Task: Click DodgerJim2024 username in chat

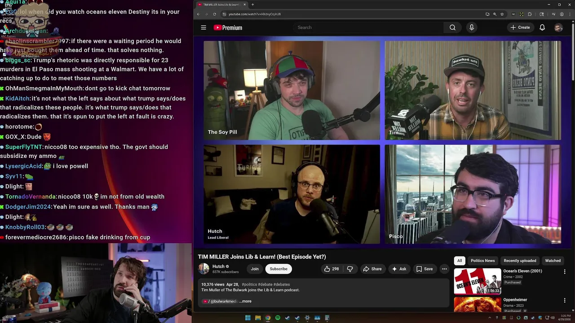Action: [x=28, y=207]
